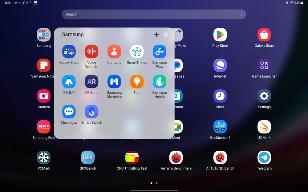Open Contacts app in folder
Image resolution: width=308 pixels, height=192 pixels.
114,52
